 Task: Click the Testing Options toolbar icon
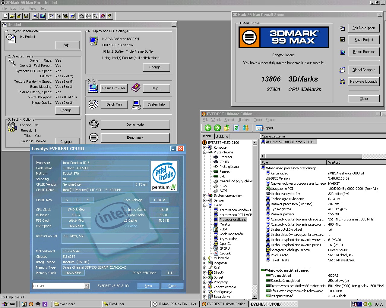tap(65, 16)
